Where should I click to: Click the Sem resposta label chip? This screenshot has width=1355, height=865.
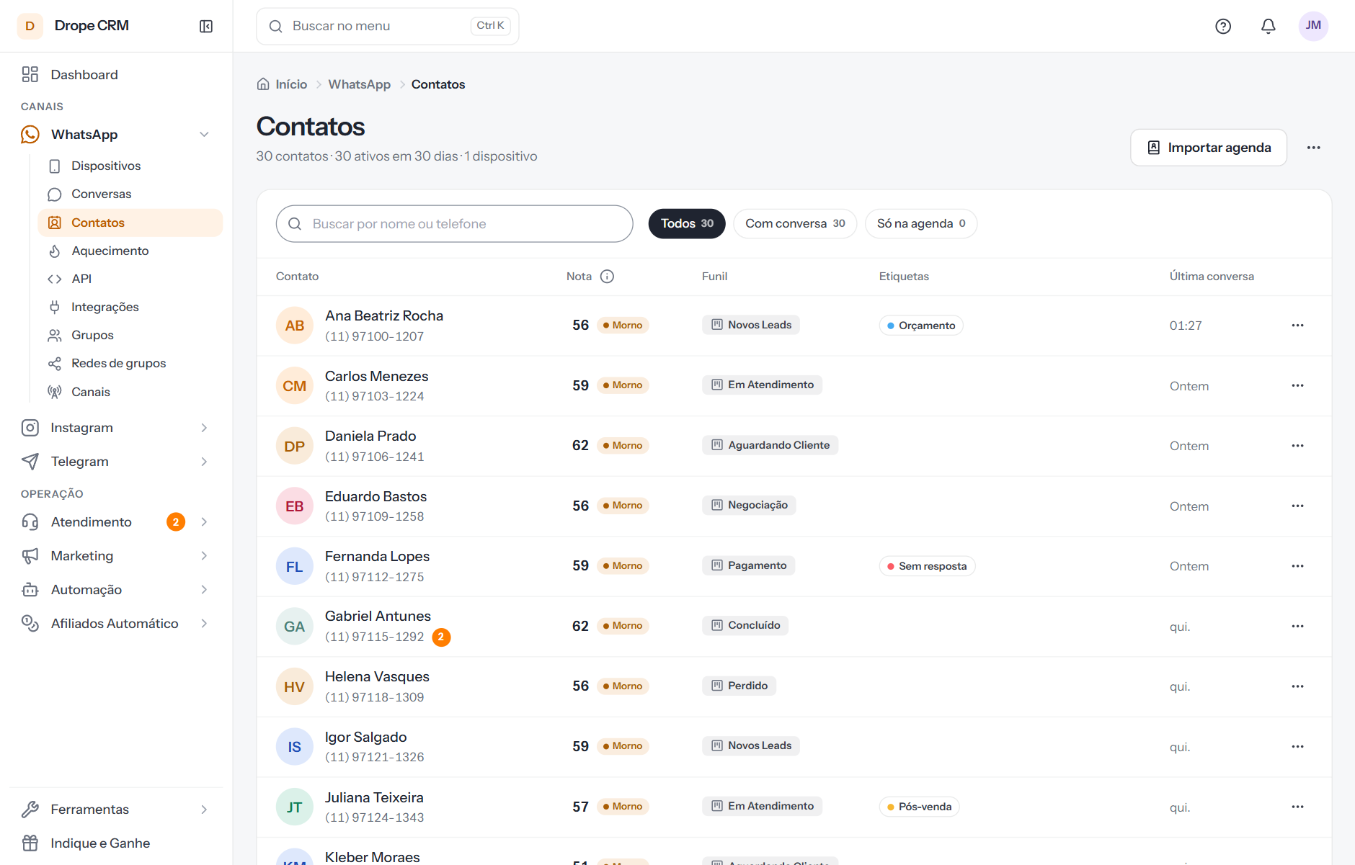[927, 566]
